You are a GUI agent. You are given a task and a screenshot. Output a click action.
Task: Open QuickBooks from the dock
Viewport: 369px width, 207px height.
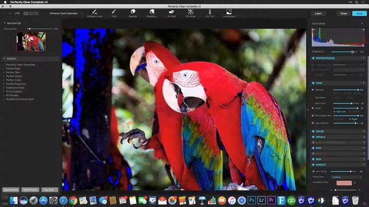[x=291, y=201]
